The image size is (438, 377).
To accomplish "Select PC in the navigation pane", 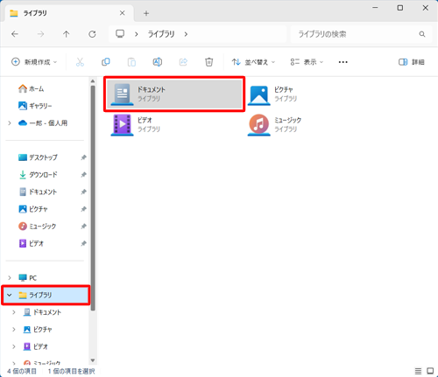I will coord(28,277).
